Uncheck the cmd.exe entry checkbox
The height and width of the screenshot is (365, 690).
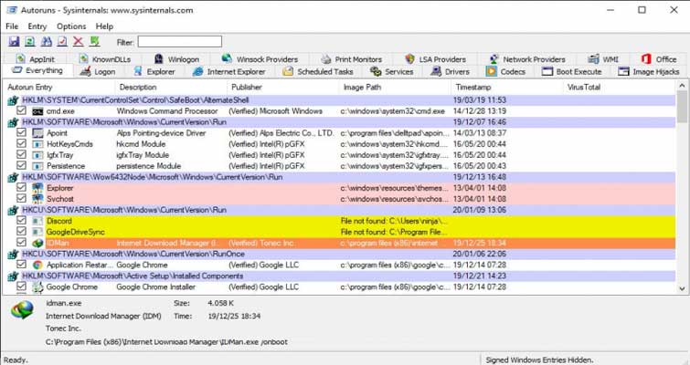(21, 110)
